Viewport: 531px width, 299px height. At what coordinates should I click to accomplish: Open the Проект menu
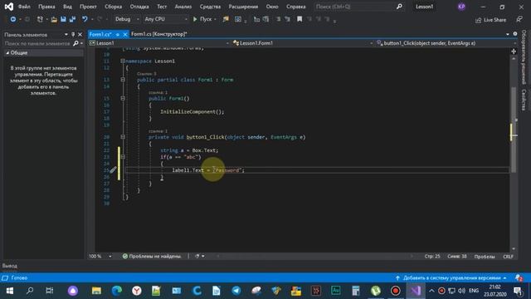[x=88, y=7]
